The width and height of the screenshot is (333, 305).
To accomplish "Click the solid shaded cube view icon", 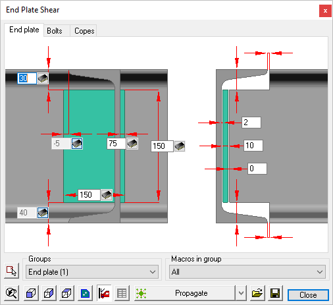I will (31, 293).
